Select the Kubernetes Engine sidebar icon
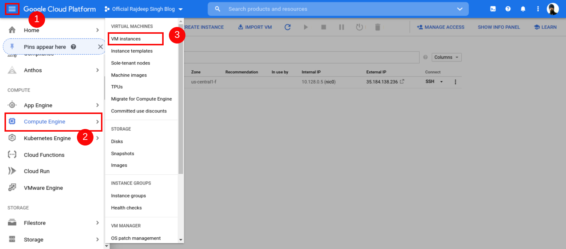Viewport: 566px width, 249px height. [x=12, y=138]
